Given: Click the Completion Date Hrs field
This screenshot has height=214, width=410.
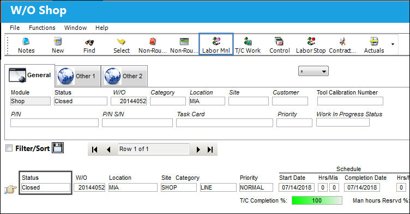Looking at the screenshot, I should point(401,187).
